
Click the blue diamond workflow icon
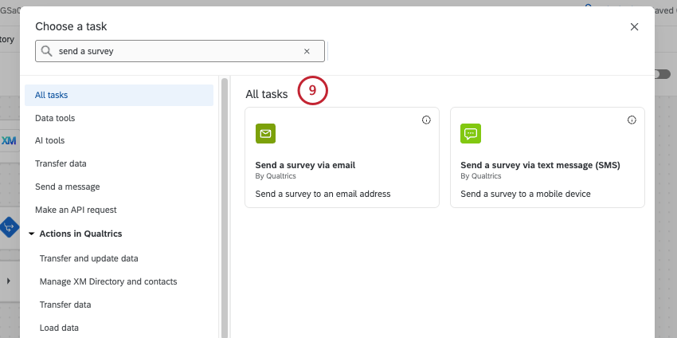(x=9, y=227)
